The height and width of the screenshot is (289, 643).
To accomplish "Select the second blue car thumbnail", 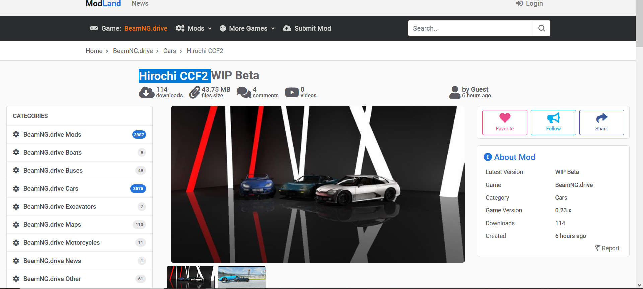I will point(242,277).
